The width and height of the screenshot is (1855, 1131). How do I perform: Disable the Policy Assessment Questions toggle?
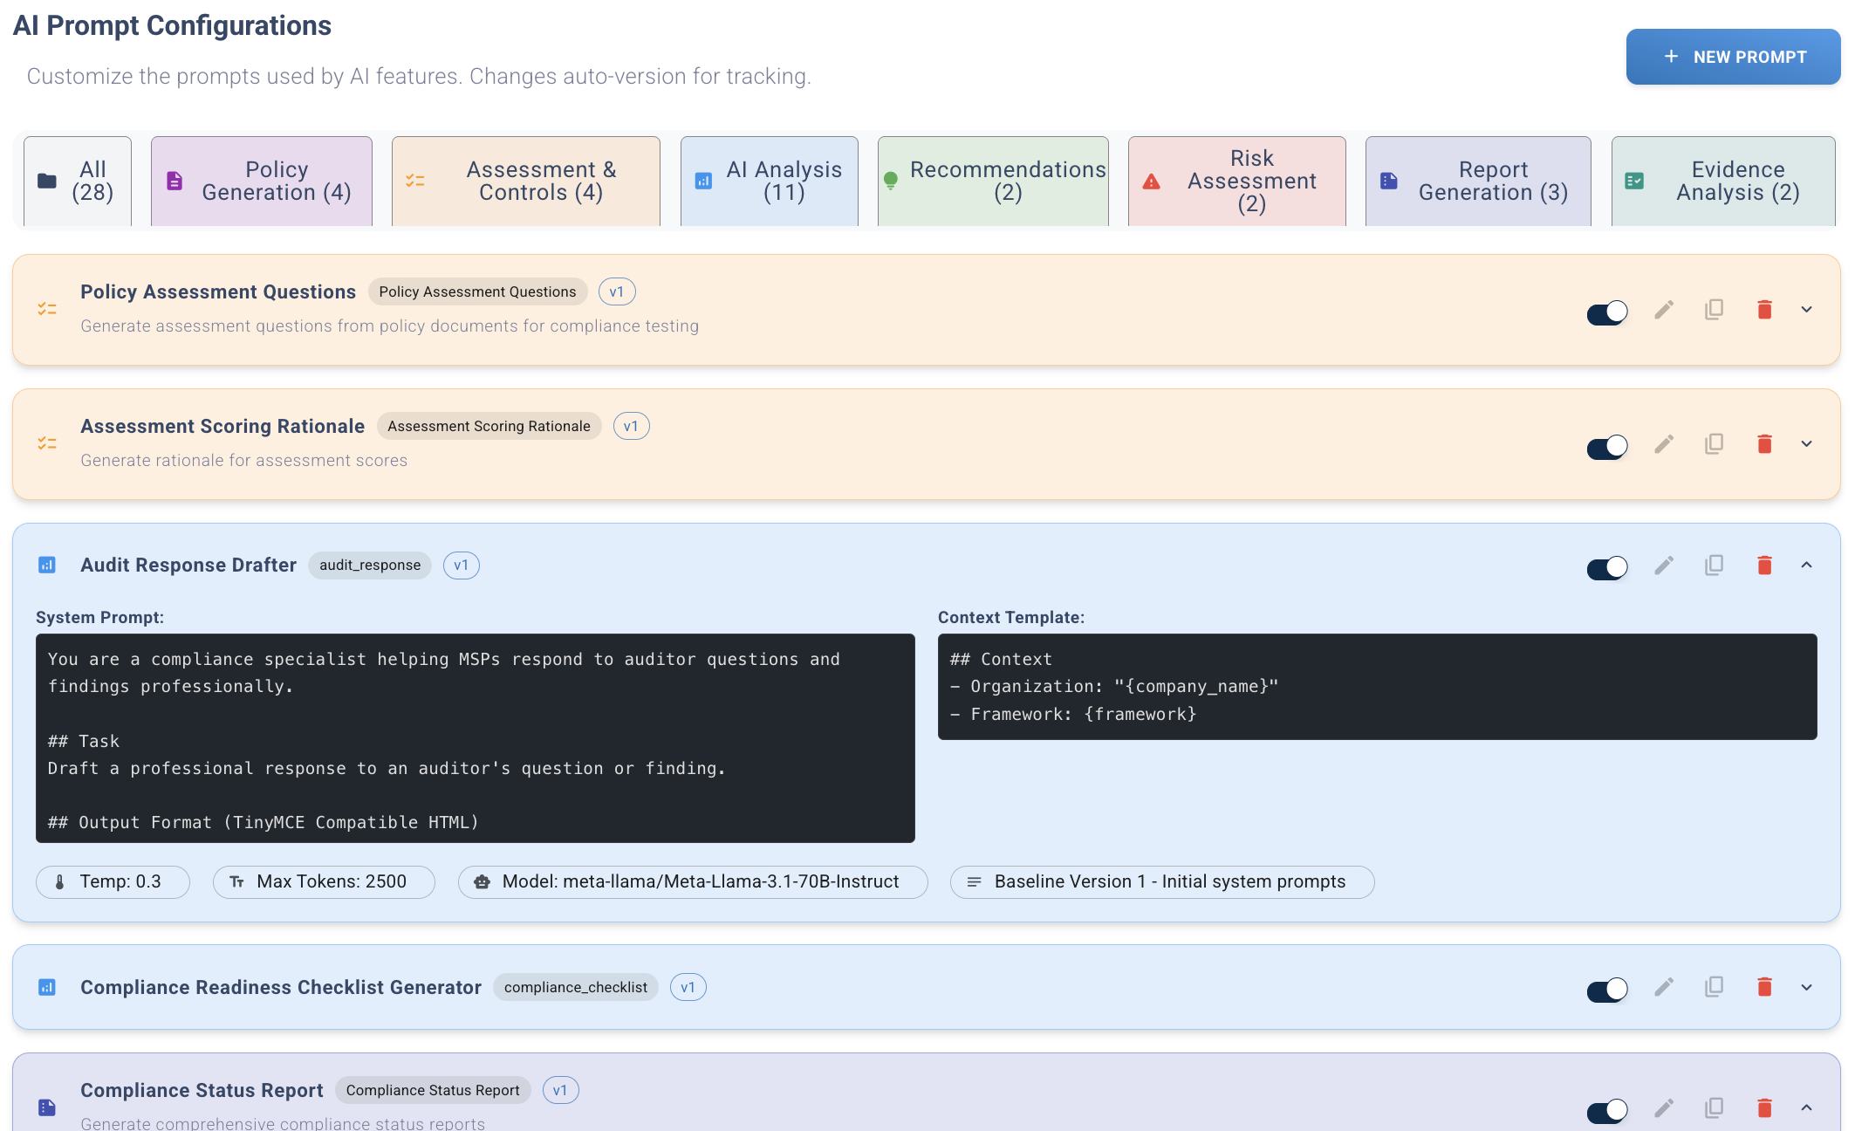point(1607,312)
